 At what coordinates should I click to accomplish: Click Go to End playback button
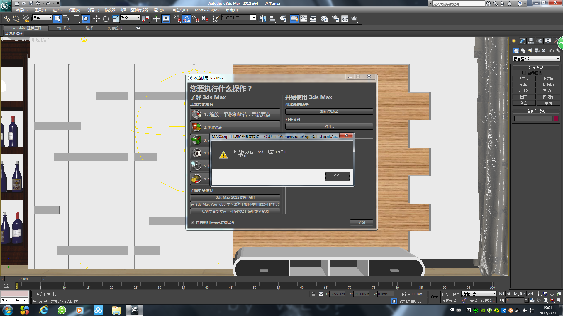(530, 294)
